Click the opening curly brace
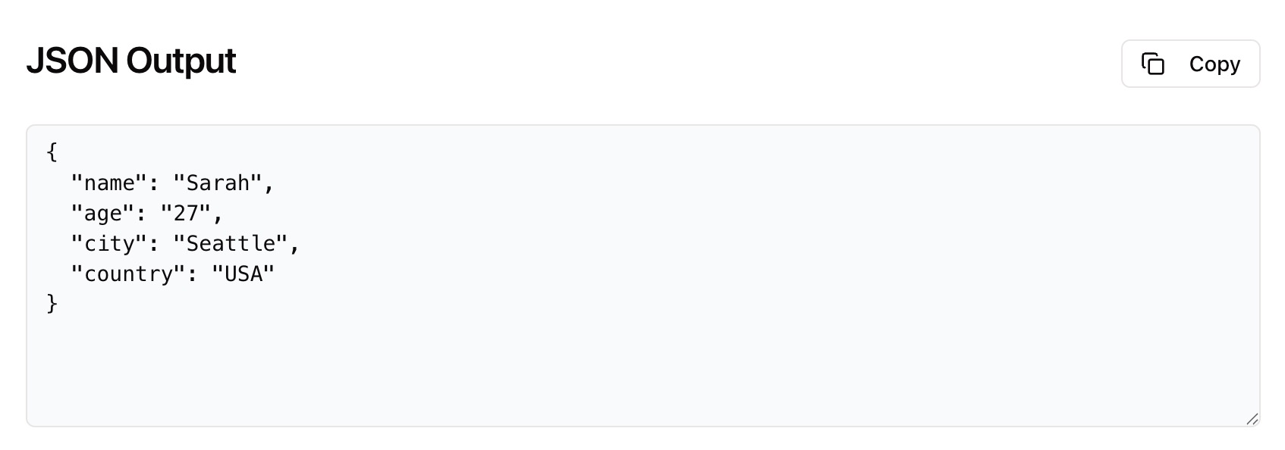The height and width of the screenshot is (450, 1285). [52, 152]
